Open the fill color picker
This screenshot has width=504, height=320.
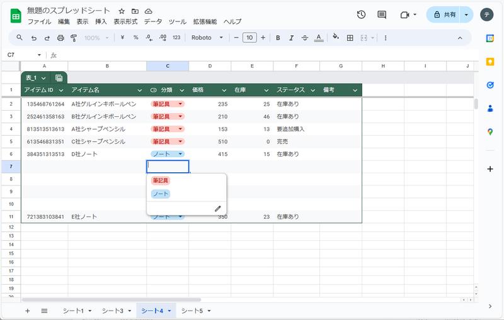pyautogui.click(x=335, y=38)
